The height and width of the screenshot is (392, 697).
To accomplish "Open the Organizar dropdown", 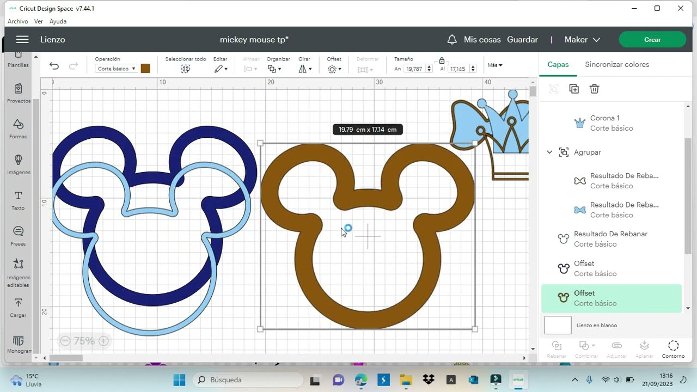I will [275, 69].
